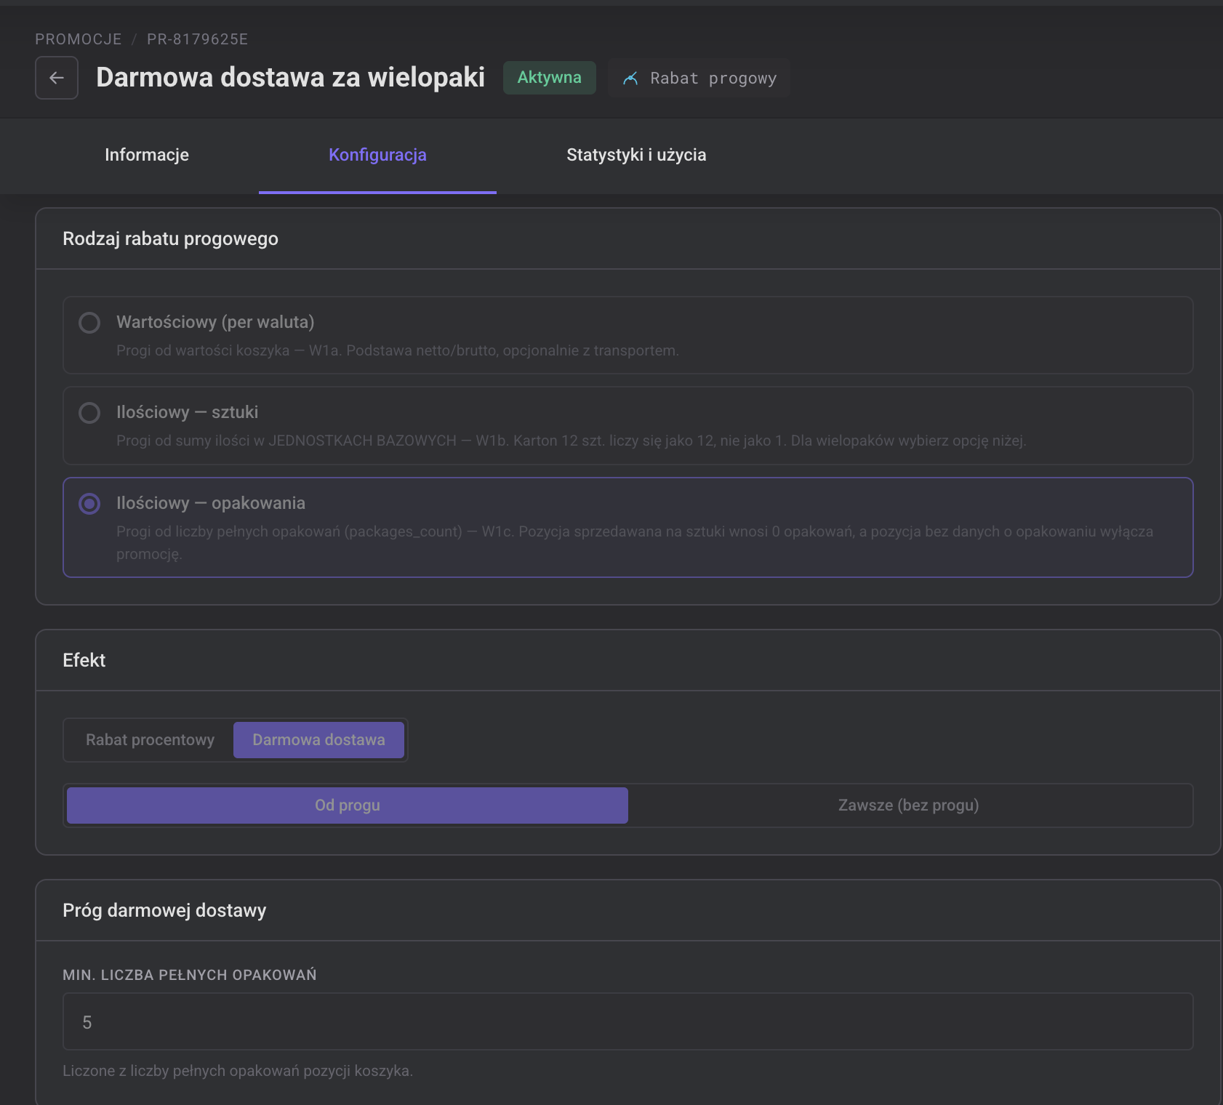Viewport: 1223px width, 1105px height.
Task: Select Ilościowy — opakowania radio option
Action: tap(89, 504)
